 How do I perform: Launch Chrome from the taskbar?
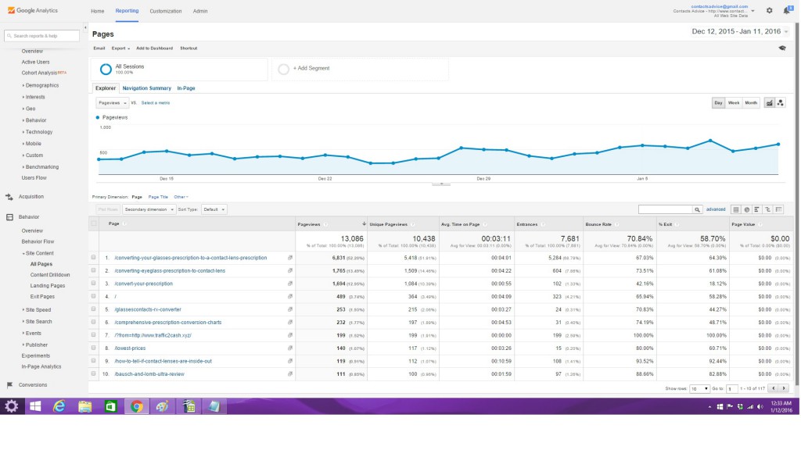137,406
